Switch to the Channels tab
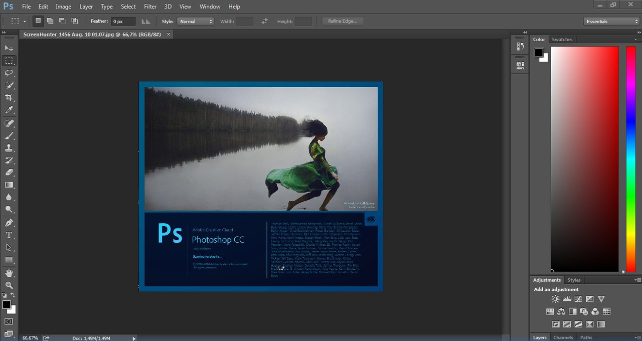 click(x=563, y=337)
